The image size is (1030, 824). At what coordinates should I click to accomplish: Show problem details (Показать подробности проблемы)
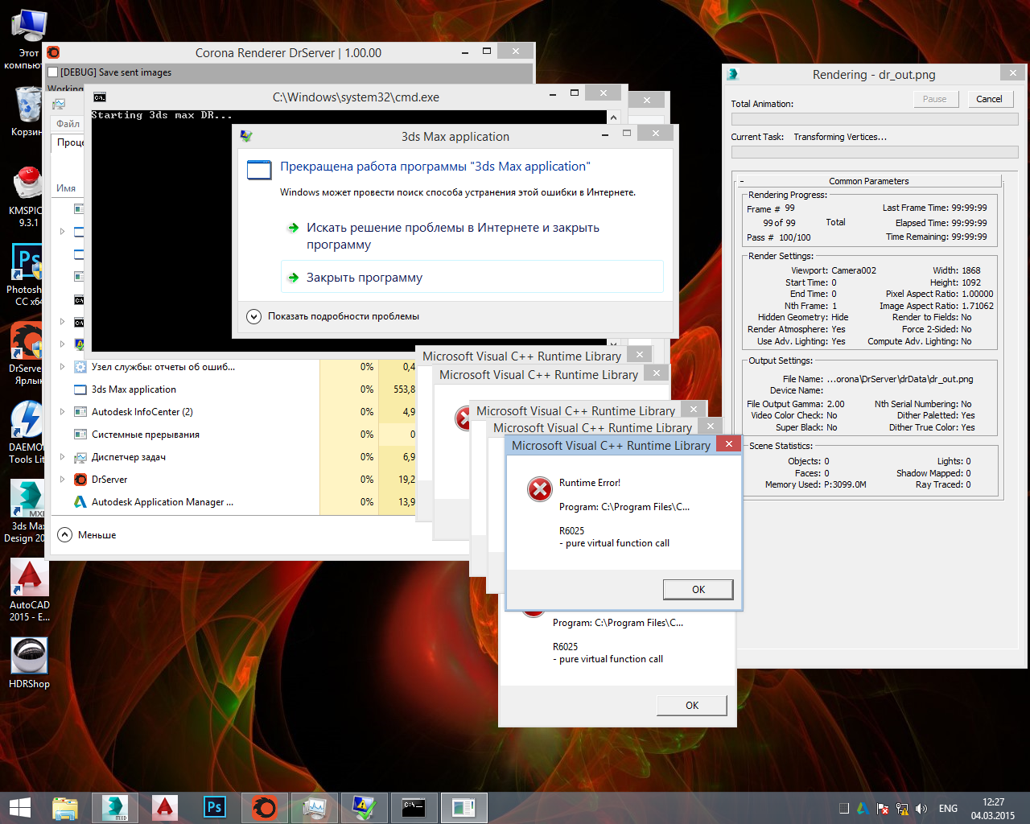(x=332, y=316)
